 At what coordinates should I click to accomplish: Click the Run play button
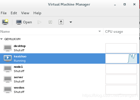(39, 22)
